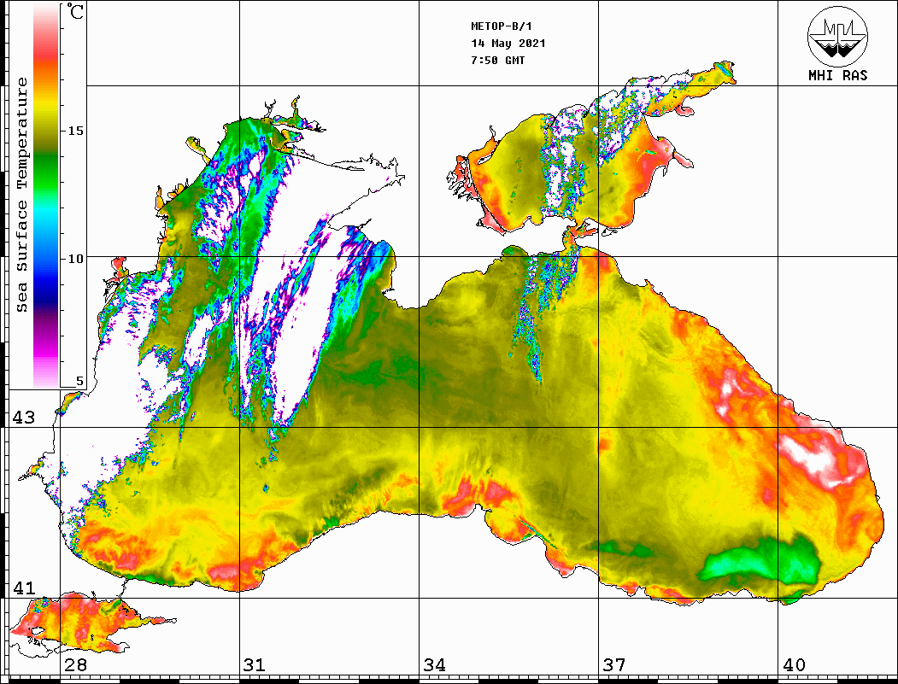Click the longitude label '40'
The image size is (898, 684).
click(x=794, y=664)
